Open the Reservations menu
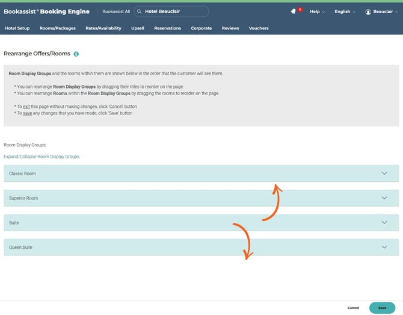 click(167, 28)
